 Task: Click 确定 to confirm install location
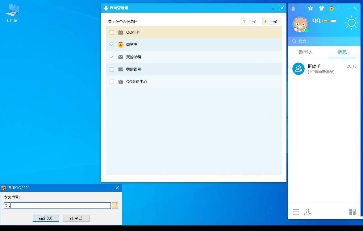pos(46,218)
